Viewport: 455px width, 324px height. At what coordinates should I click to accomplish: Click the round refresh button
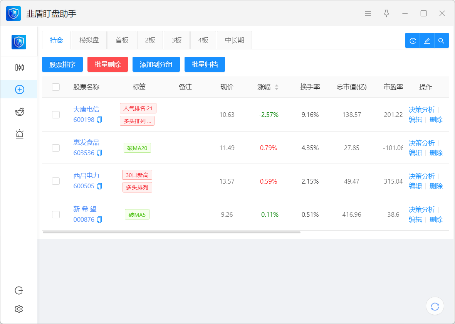pyautogui.click(x=435, y=307)
